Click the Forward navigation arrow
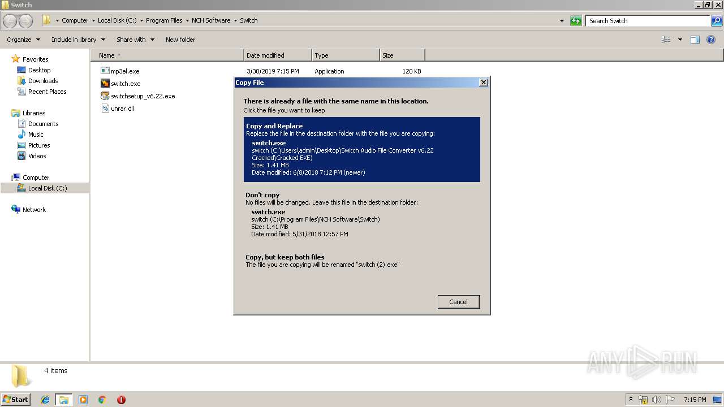The width and height of the screenshot is (724, 407). click(26, 21)
